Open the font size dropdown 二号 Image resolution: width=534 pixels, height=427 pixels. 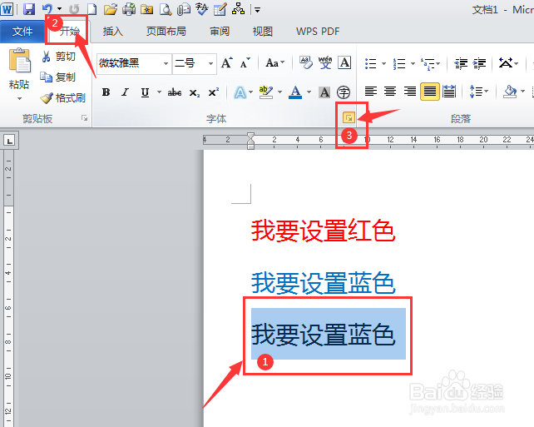coord(210,63)
